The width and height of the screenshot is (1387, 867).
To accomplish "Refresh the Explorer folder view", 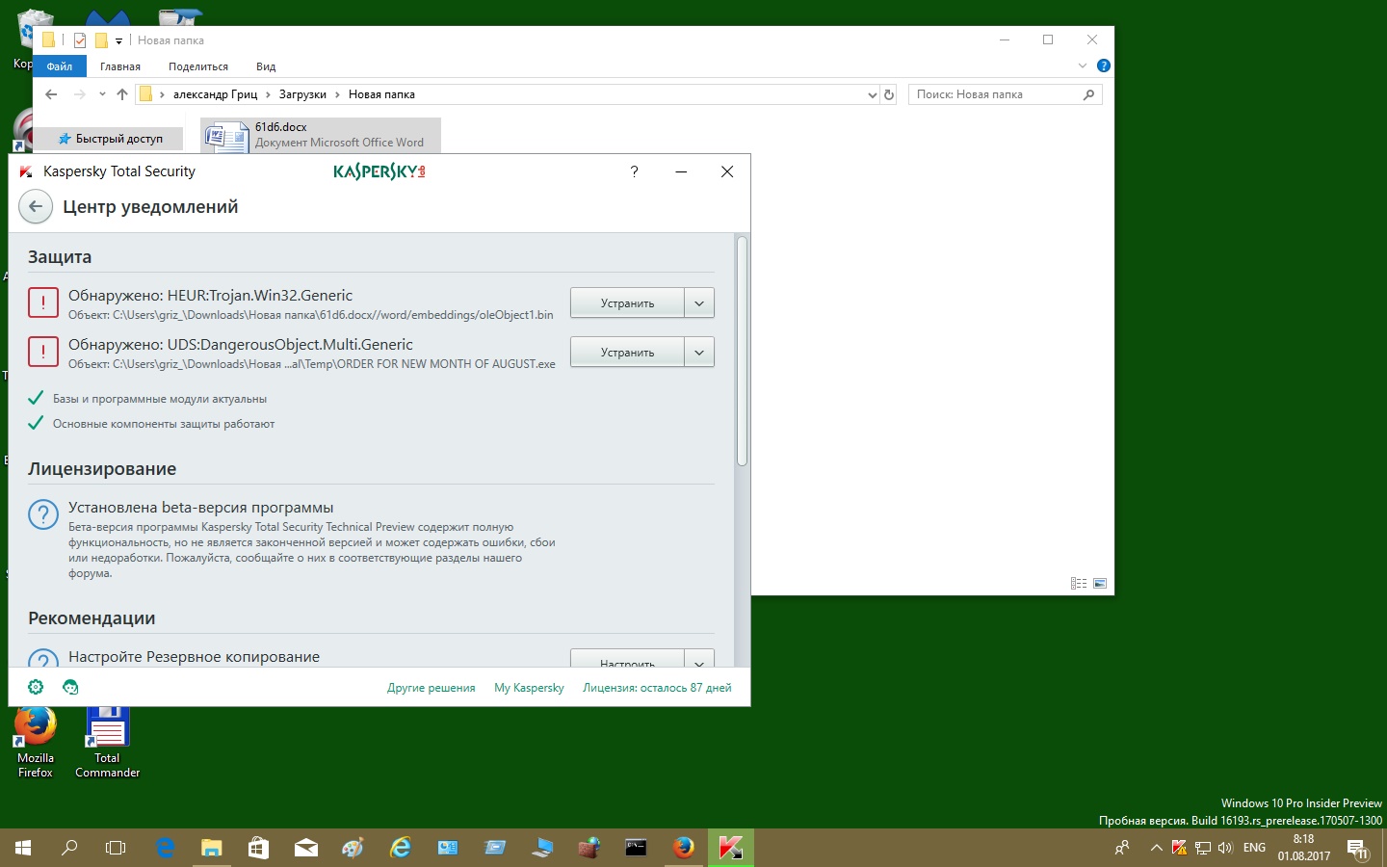I will pos(889,94).
